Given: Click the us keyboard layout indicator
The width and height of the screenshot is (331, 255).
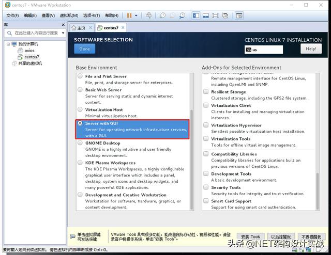Looking at the screenshot, I should coord(264,50).
